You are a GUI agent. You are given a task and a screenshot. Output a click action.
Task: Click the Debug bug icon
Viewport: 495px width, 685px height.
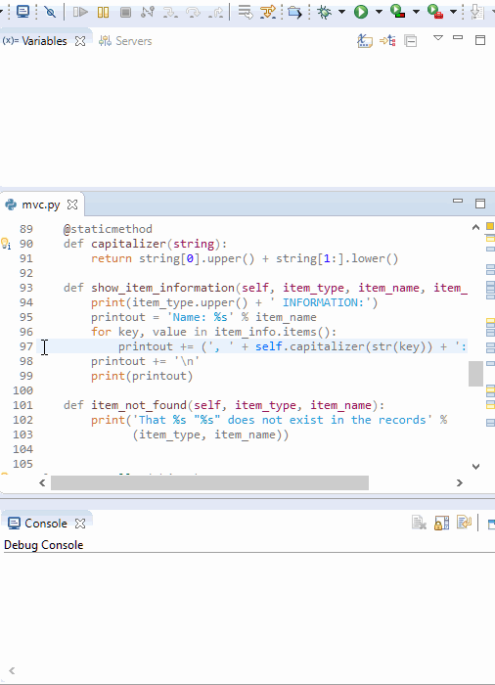point(324,12)
